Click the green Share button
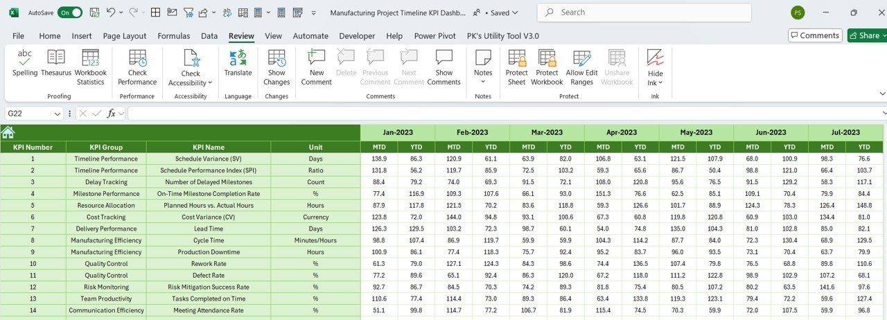This screenshot has height=320, width=887. coord(866,35)
